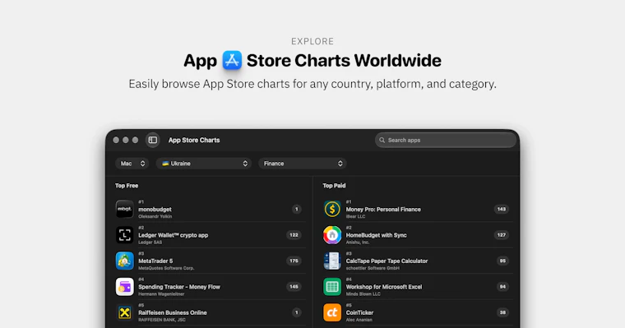Click the 94 badge on Workshop for Excel
625x328 pixels.
(502, 287)
